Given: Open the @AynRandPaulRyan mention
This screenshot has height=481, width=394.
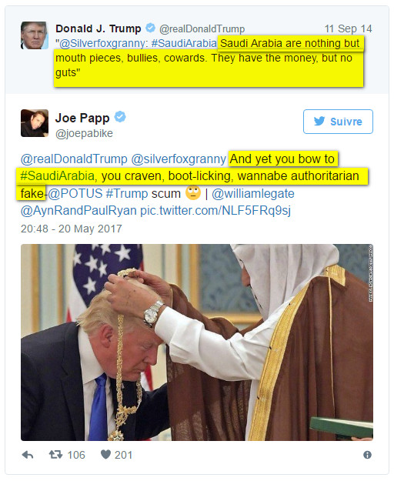Looking at the screenshot, I should [78, 211].
